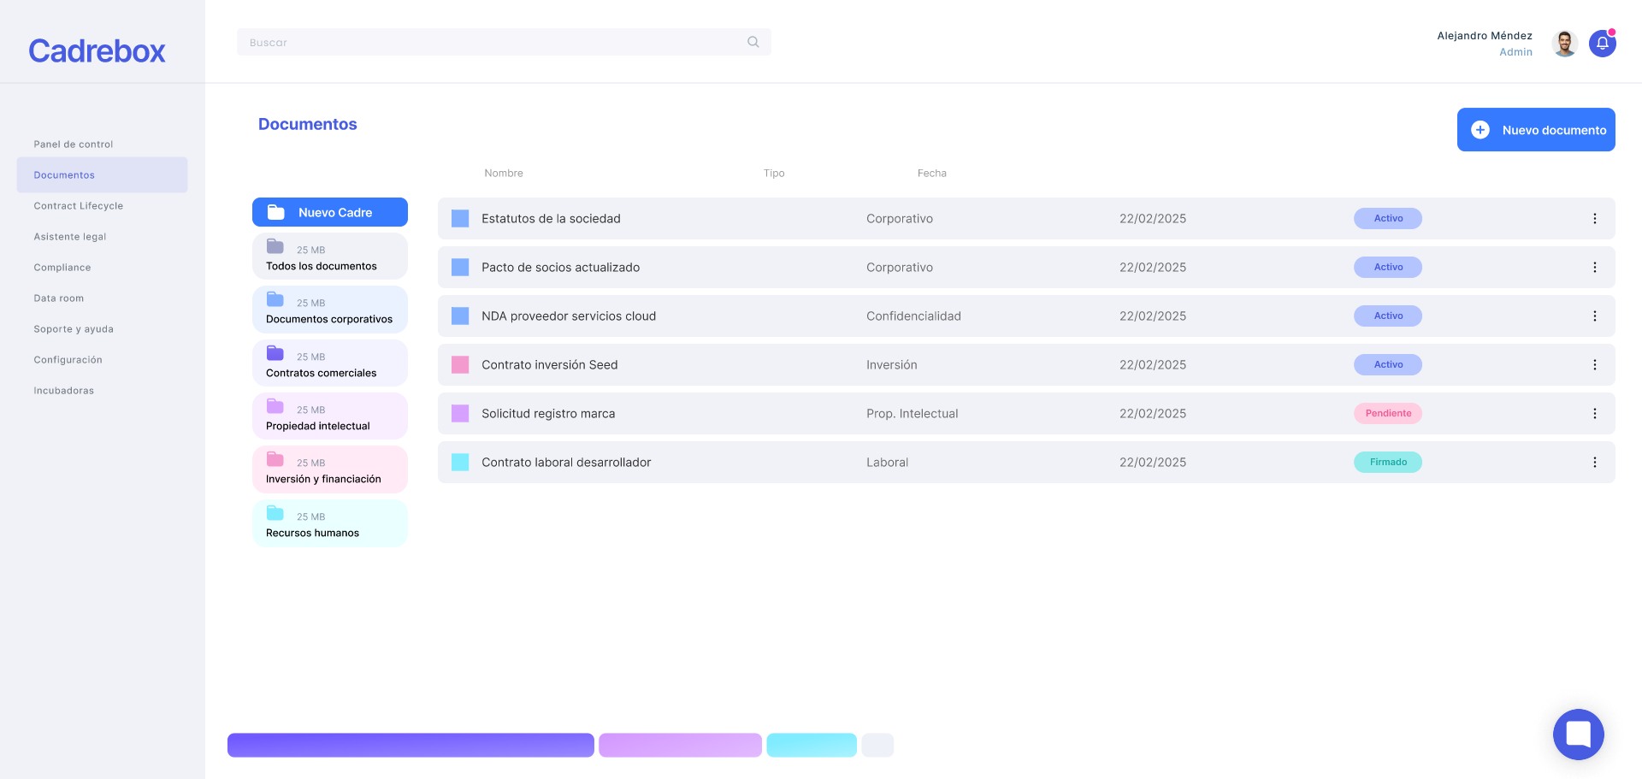Create a Nuevo Cadre folder
Viewport: 1642px width, 779px height.
(330, 212)
